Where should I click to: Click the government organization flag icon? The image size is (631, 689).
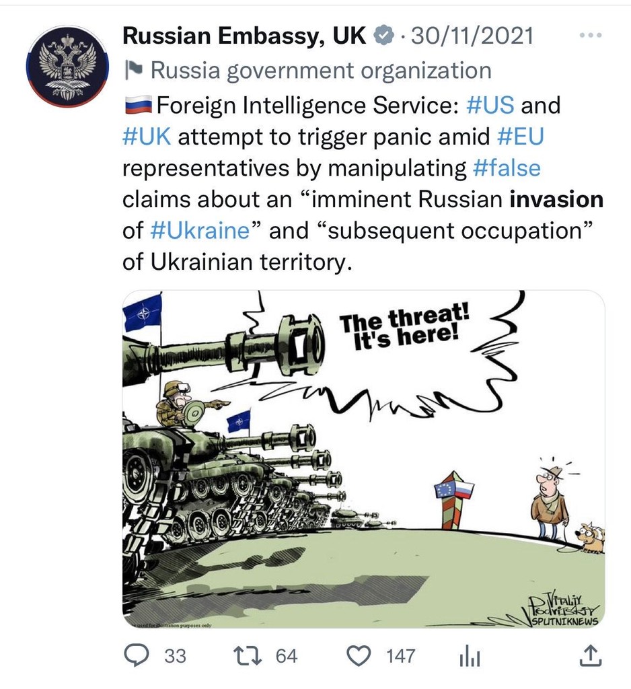134,70
